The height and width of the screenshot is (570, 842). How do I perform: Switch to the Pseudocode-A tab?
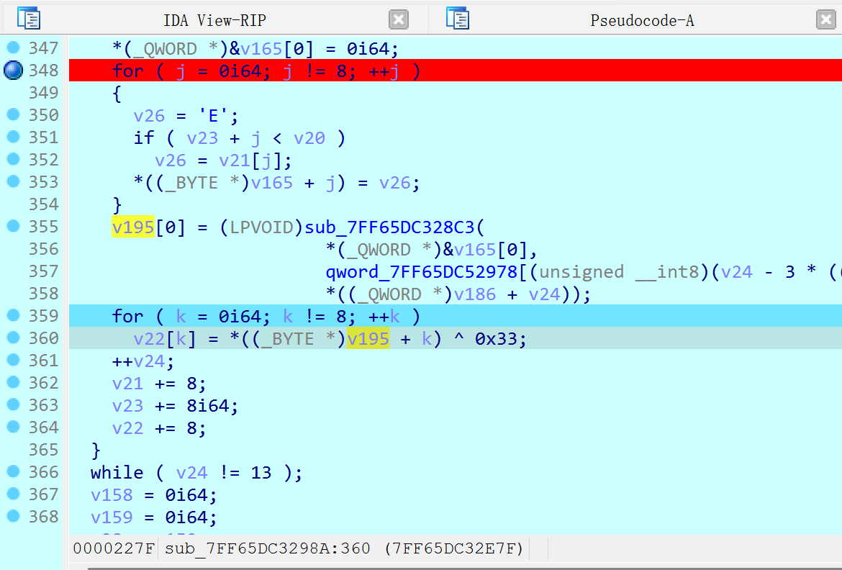click(x=642, y=19)
